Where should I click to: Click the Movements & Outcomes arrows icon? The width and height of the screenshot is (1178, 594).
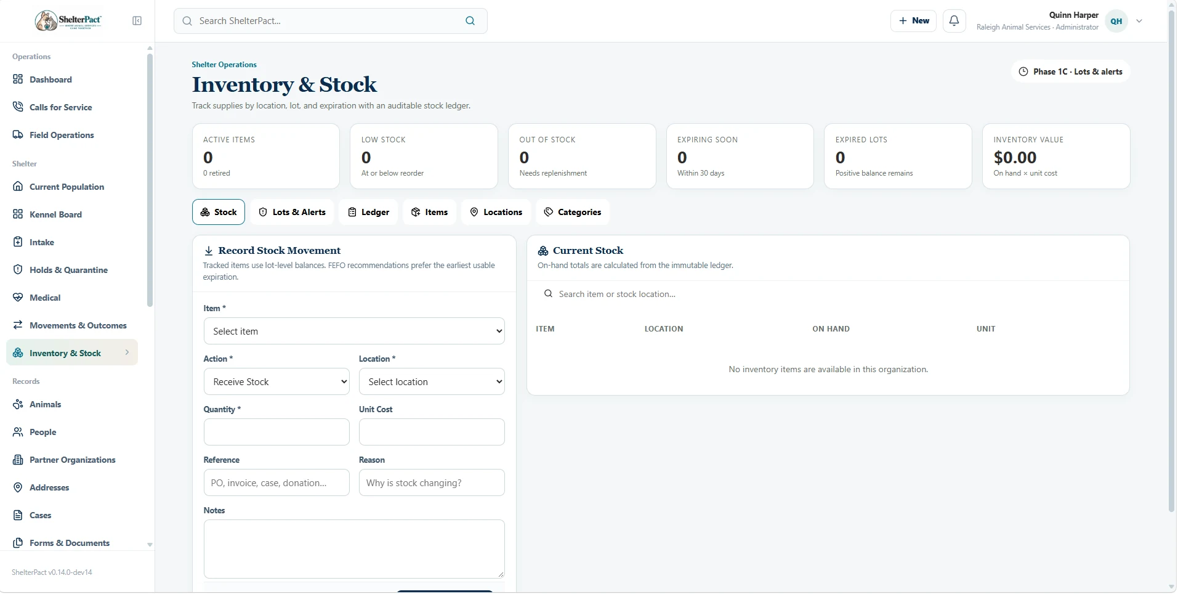[x=18, y=325]
